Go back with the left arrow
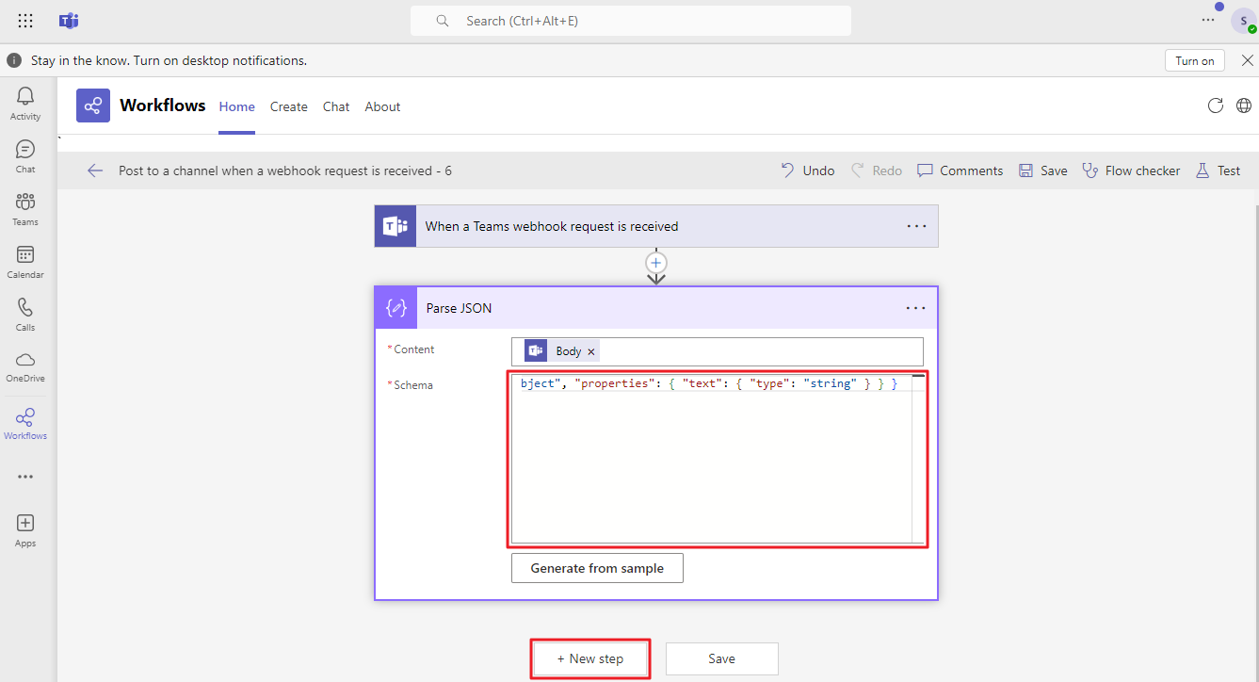This screenshot has width=1259, height=682. click(94, 170)
